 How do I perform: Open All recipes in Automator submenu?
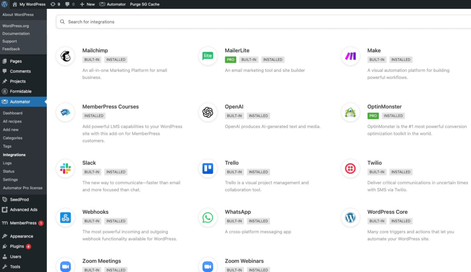tap(12, 122)
